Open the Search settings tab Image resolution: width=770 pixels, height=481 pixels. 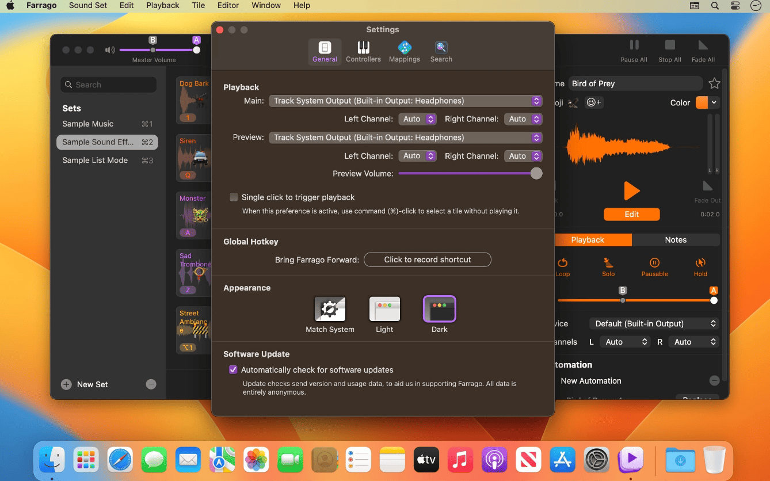click(x=441, y=52)
